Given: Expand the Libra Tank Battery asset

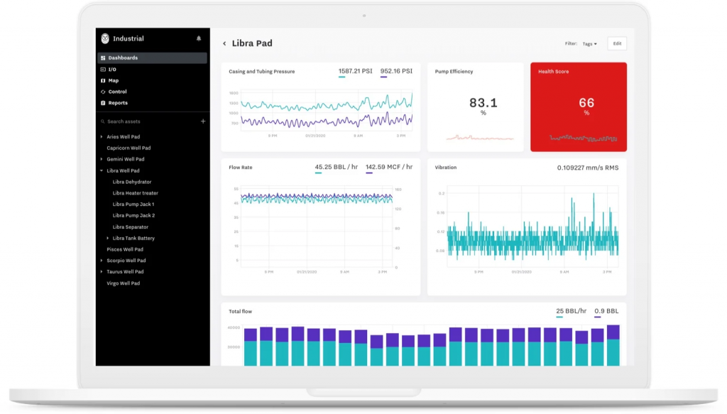Looking at the screenshot, I should click(108, 238).
